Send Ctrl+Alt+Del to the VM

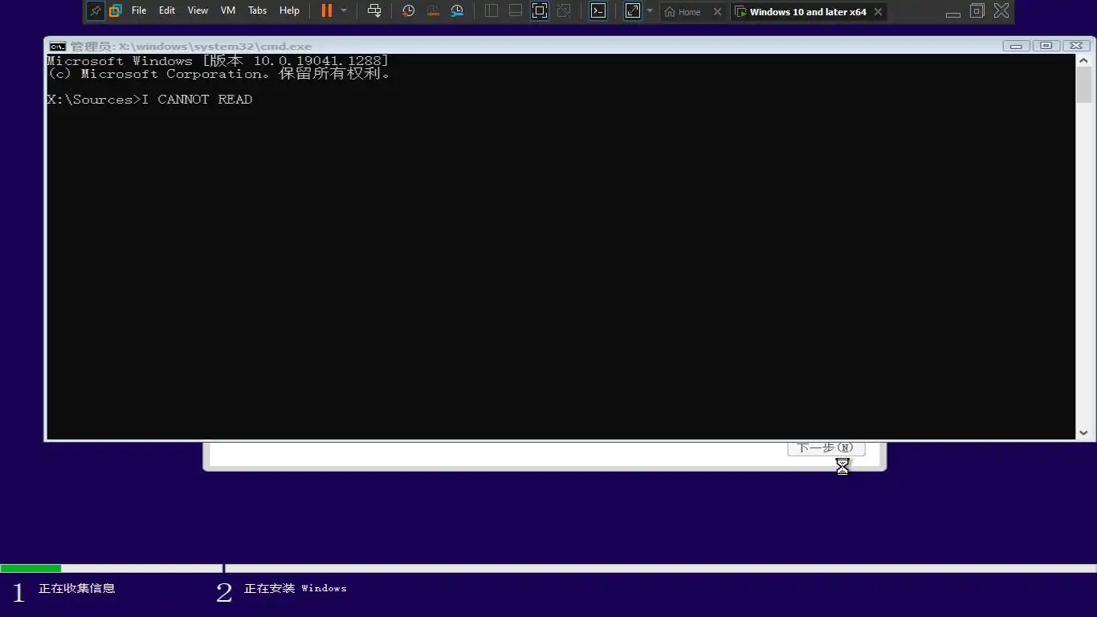(374, 11)
